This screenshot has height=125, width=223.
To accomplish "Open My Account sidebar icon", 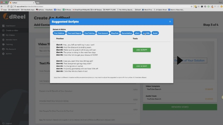I will pos(3,49).
